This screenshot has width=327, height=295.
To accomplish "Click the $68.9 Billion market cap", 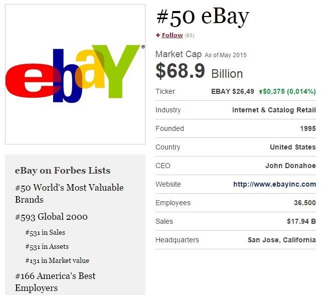I will (200, 71).
